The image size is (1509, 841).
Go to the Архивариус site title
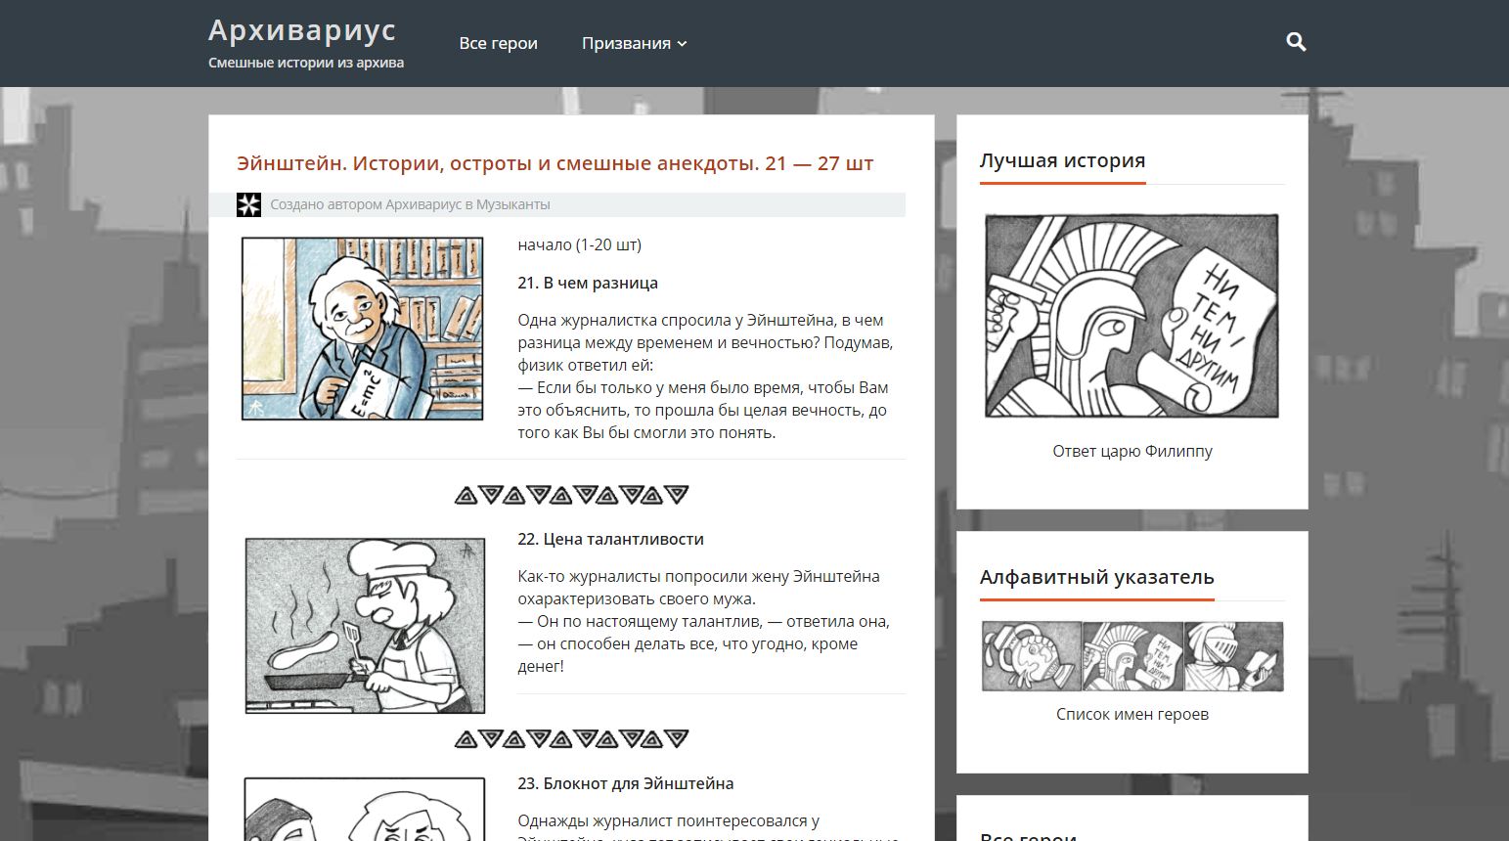tap(302, 30)
